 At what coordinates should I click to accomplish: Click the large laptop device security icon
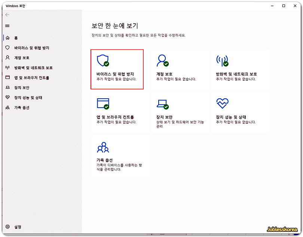pyautogui.click(x=162, y=104)
